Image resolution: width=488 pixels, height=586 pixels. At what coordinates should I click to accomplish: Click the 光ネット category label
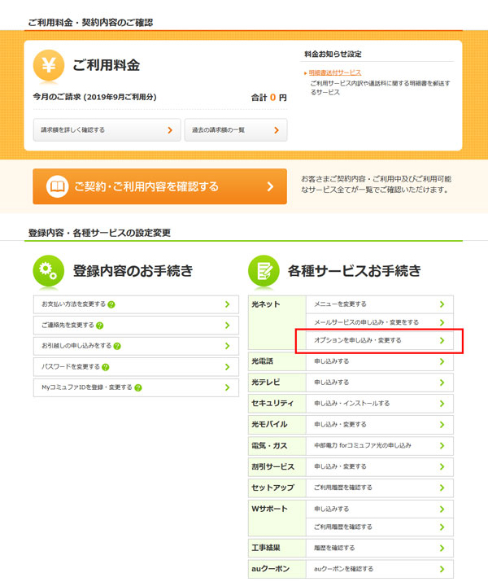265,304
